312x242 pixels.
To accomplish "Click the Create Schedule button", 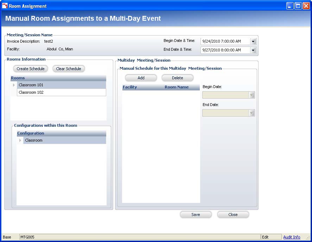I will (x=31, y=69).
